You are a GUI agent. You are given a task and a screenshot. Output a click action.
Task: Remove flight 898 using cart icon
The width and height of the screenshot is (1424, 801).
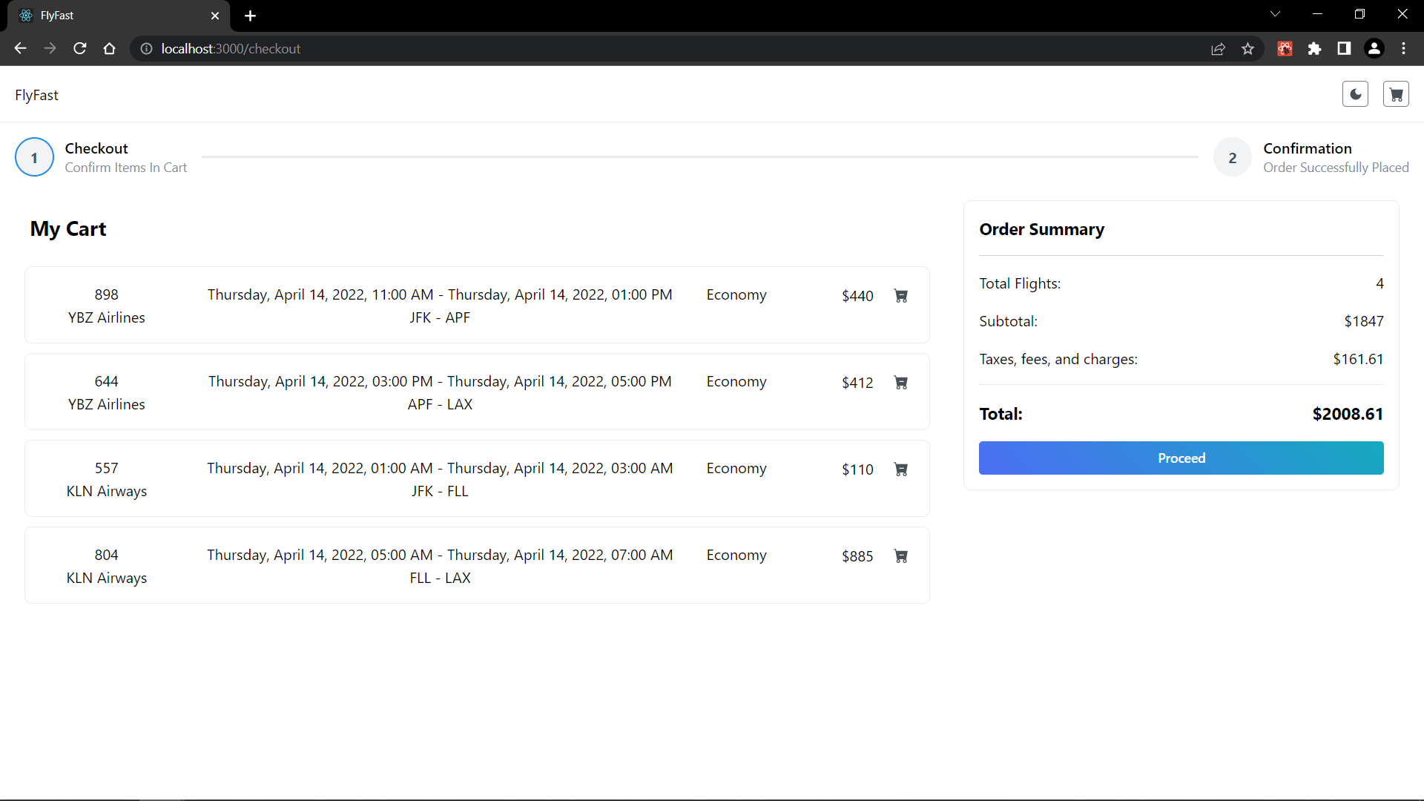(901, 296)
